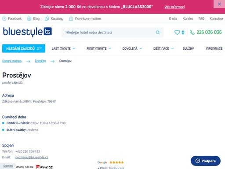
Task: Click phone number 226 036 036
Action: point(209,32)
